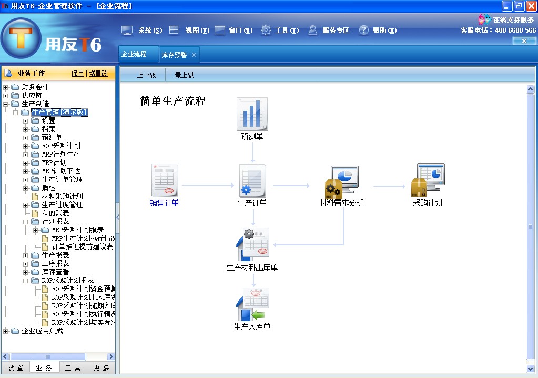Click the 窗口 window icon in the toolbar
The height and width of the screenshot is (378, 538).
pyautogui.click(x=220, y=30)
